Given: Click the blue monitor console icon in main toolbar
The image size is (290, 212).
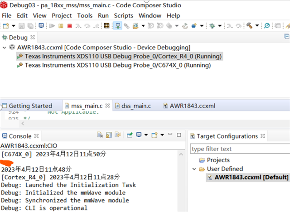Looking at the screenshot, I should point(41,26).
